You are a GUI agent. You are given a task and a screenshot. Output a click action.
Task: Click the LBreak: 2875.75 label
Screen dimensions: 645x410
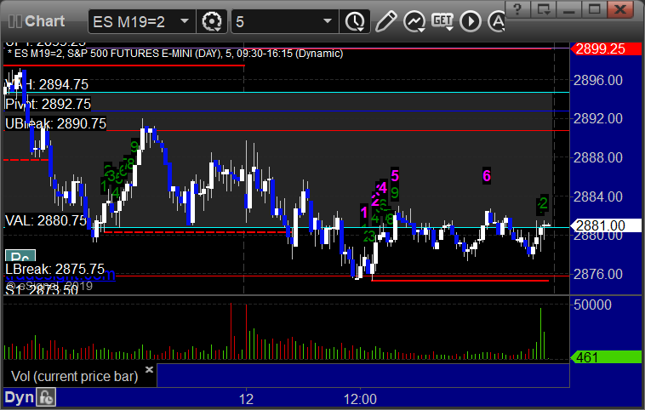(54, 270)
